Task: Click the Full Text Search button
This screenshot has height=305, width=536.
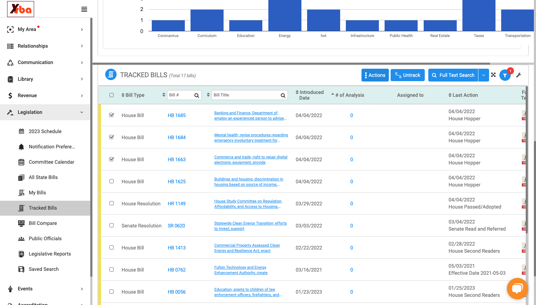Action: 453,75
